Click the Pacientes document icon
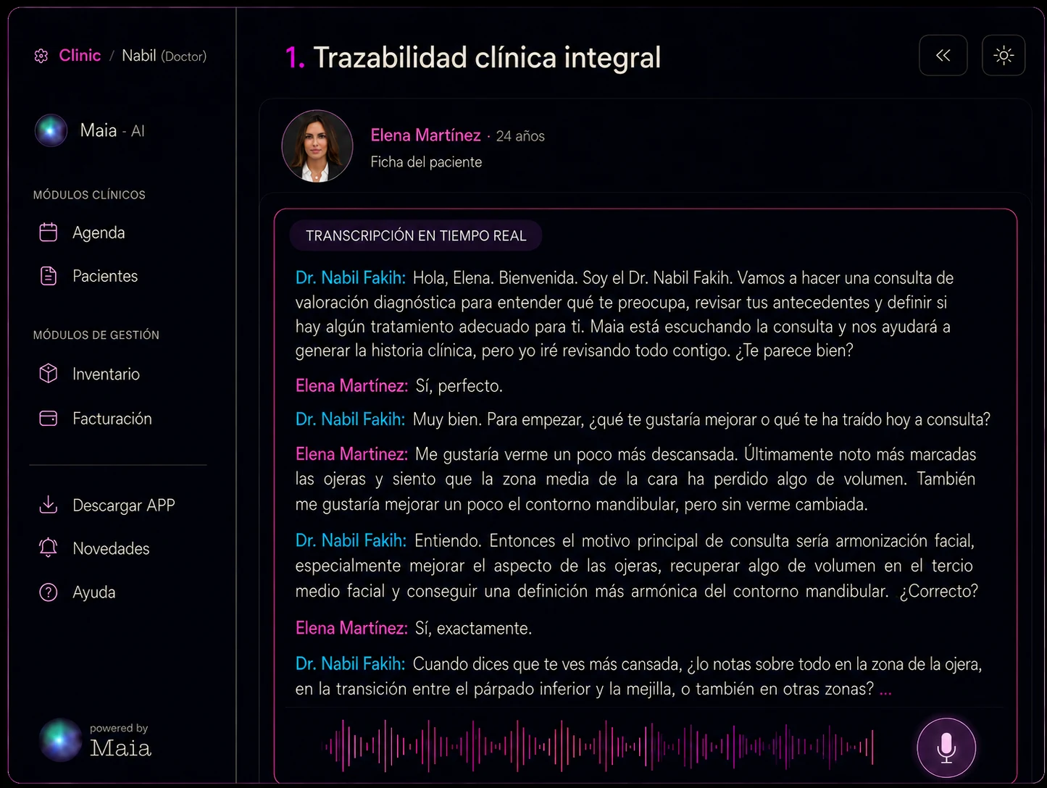The height and width of the screenshot is (788, 1047). (49, 276)
